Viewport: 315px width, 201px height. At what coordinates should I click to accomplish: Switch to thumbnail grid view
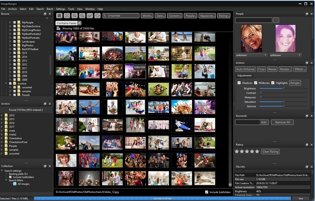[x=59, y=16]
